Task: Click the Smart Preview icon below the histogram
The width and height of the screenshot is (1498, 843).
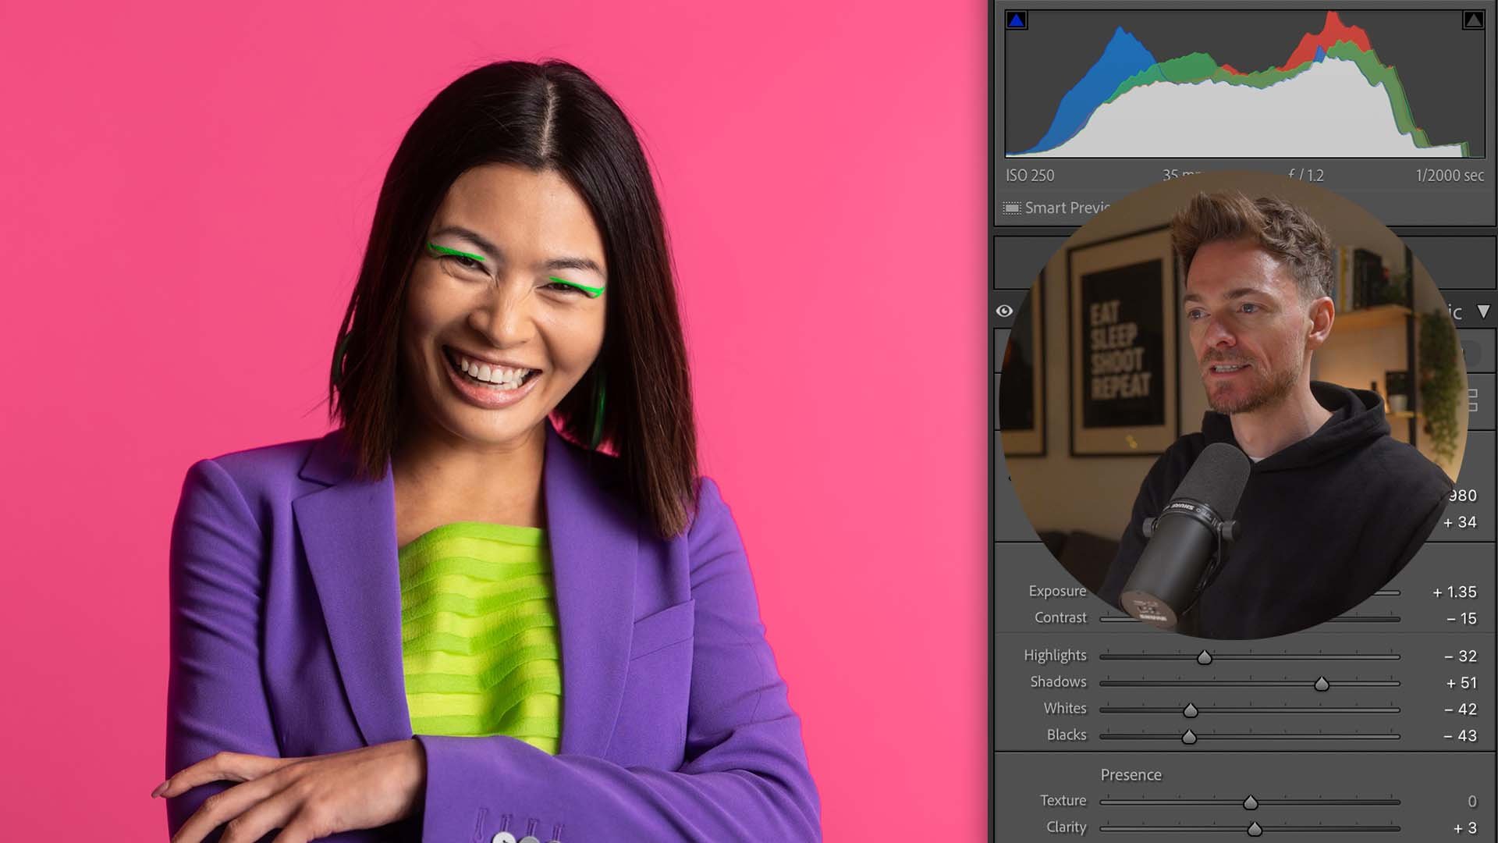Action: tap(1012, 208)
